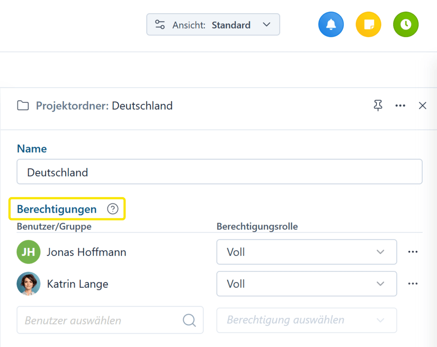Screen dimensions: 437x347
Task: Open more options for Jonas Hoffmann
Action: tap(413, 252)
